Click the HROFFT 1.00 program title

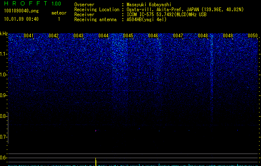click(33, 3)
